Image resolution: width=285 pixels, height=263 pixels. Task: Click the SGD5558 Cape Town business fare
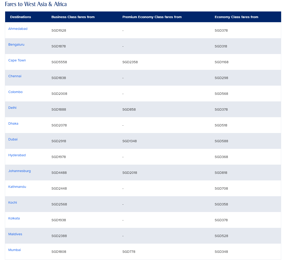pyautogui.click(x=59, y=62)
